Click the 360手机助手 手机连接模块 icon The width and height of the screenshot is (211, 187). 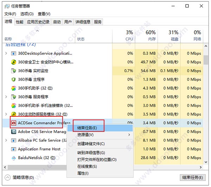(x=14, y=105)
